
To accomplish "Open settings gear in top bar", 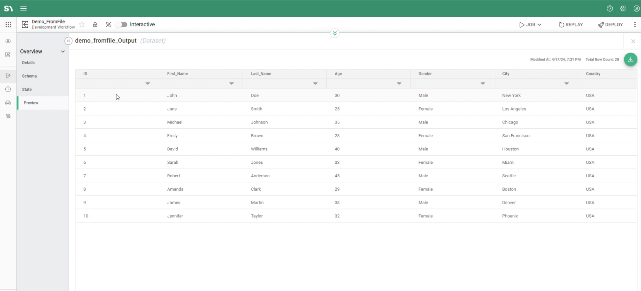I will [x=623, y=8].
